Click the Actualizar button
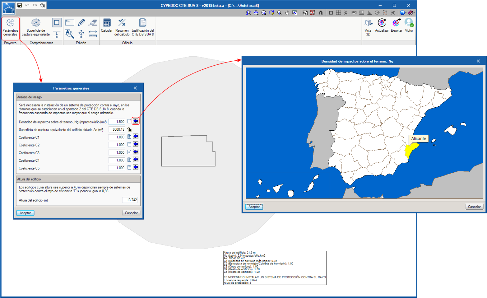The width and height of the screenshot is (487, 298). pyautogui.click(x=382, y=26)
